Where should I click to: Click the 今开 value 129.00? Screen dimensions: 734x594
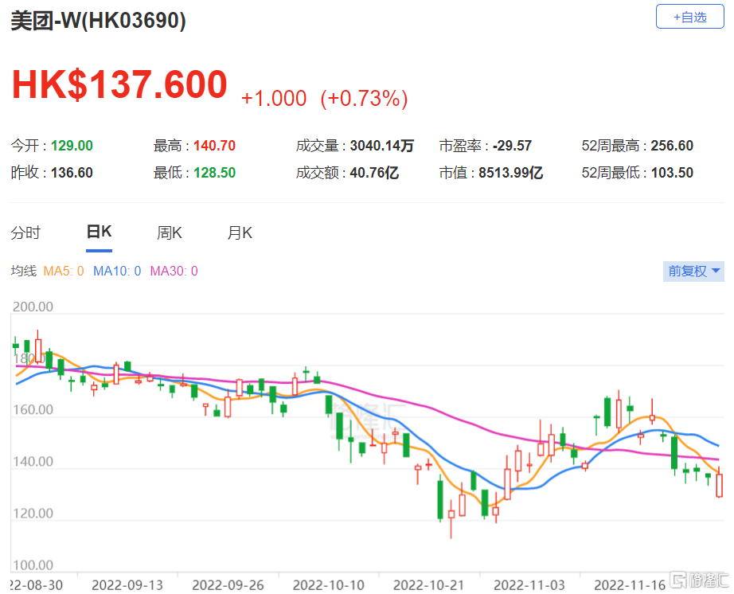[x=72, y=146]
